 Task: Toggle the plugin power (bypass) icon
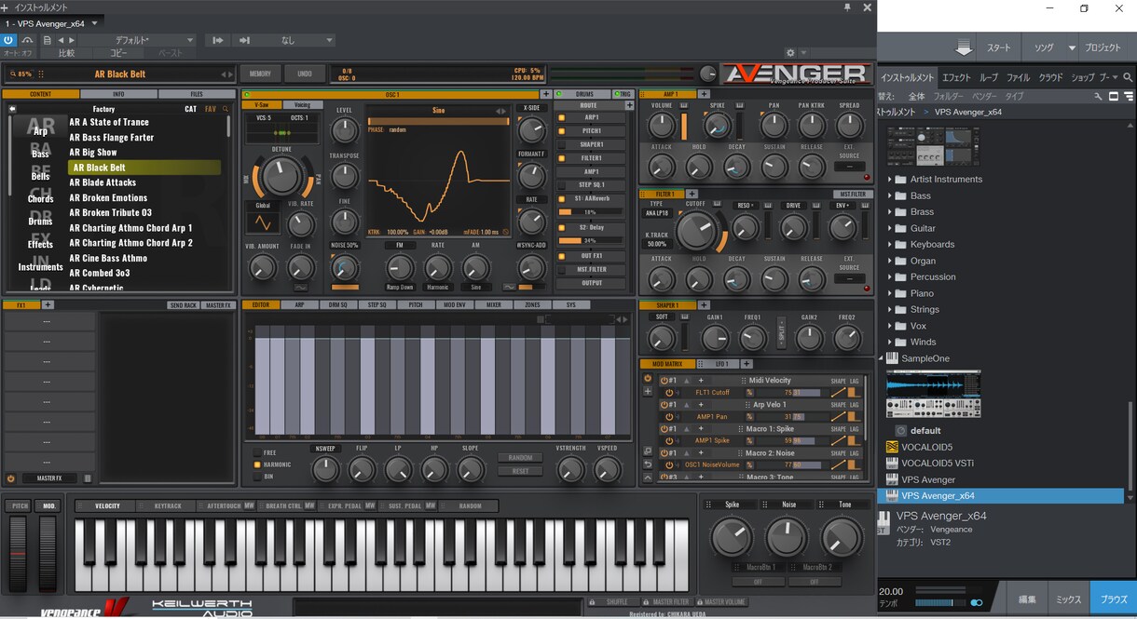8,40
